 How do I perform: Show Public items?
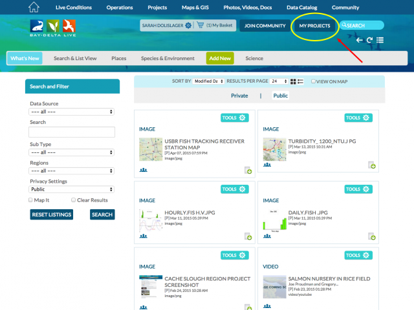[280, 96]
